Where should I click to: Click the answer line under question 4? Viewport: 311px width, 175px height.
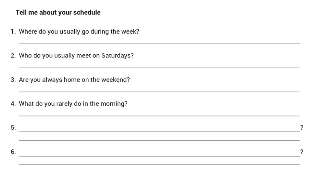[159, 116]
